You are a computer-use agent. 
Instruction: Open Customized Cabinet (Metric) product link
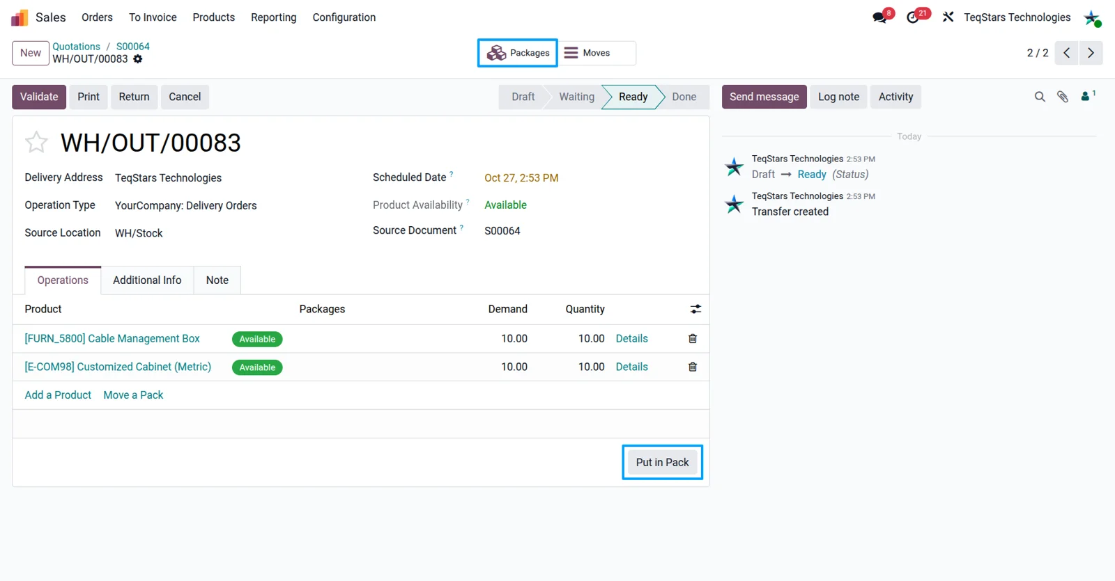pos(118,367)
